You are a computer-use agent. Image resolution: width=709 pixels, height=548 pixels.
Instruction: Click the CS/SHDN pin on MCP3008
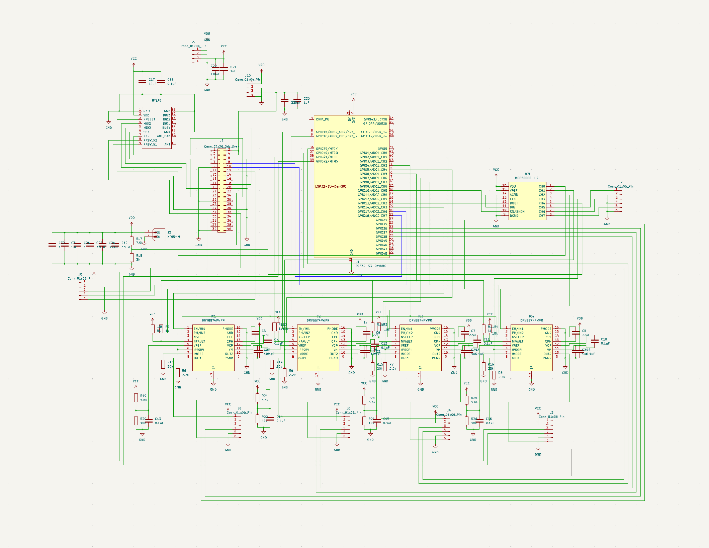tap(517, 211)
